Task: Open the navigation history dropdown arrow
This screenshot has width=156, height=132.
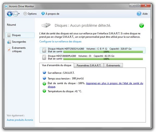Action: pyautogui.click(x=19, y=14)
